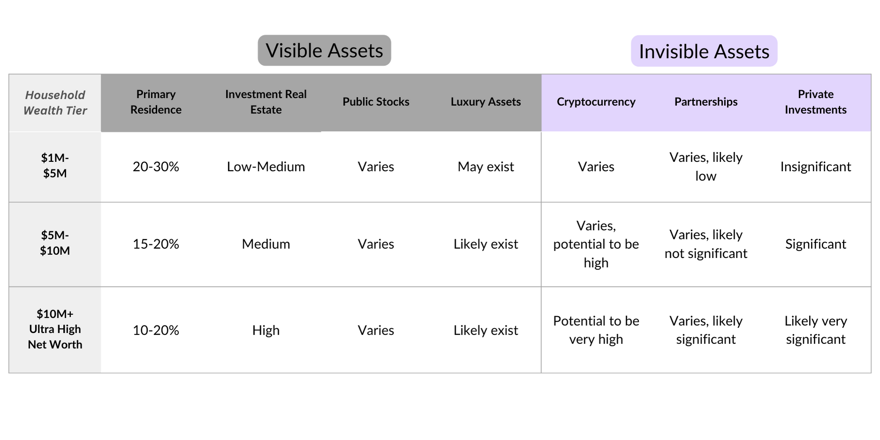
Task: Select the Private Investments column header
Action: [816, 102]
